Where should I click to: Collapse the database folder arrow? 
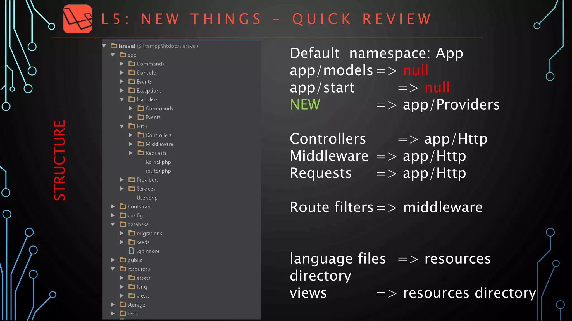113,224
